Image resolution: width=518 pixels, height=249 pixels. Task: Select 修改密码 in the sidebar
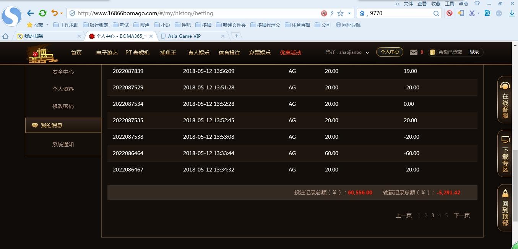(63, 106)
